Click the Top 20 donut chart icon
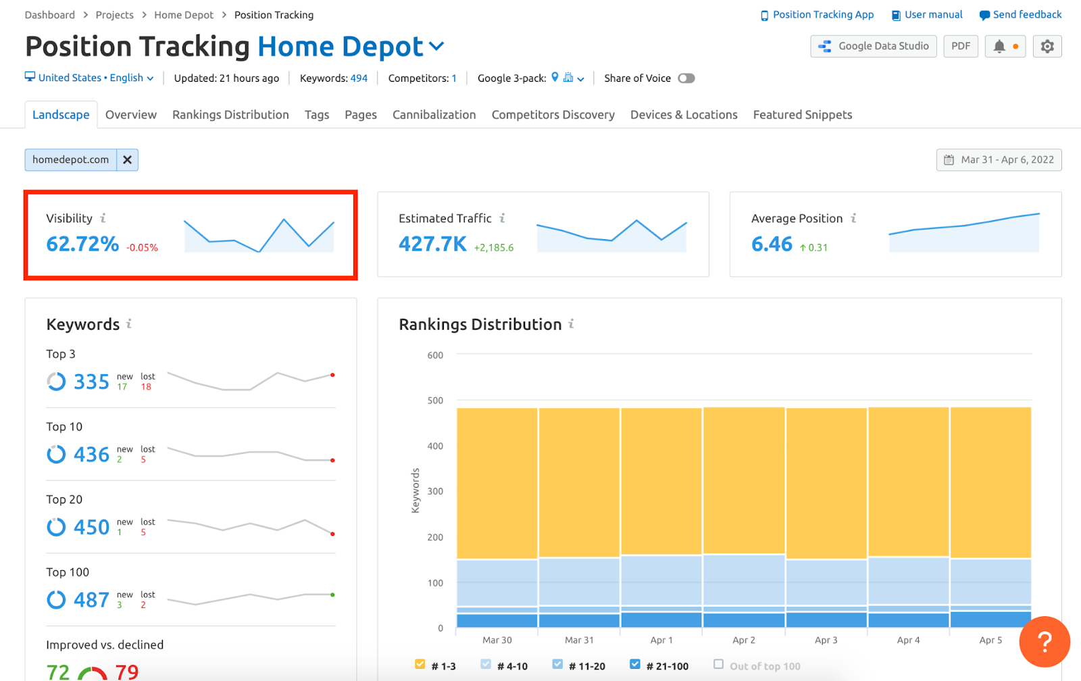 click(x=56, y=527)
